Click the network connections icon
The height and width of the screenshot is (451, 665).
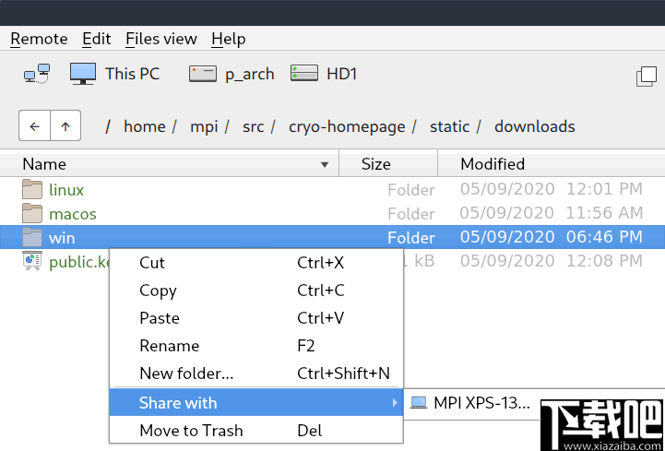tap(37, 75)
